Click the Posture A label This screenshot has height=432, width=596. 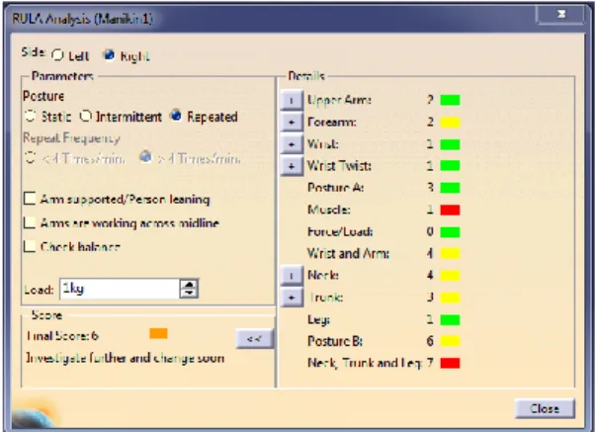[x=335, y=188]
